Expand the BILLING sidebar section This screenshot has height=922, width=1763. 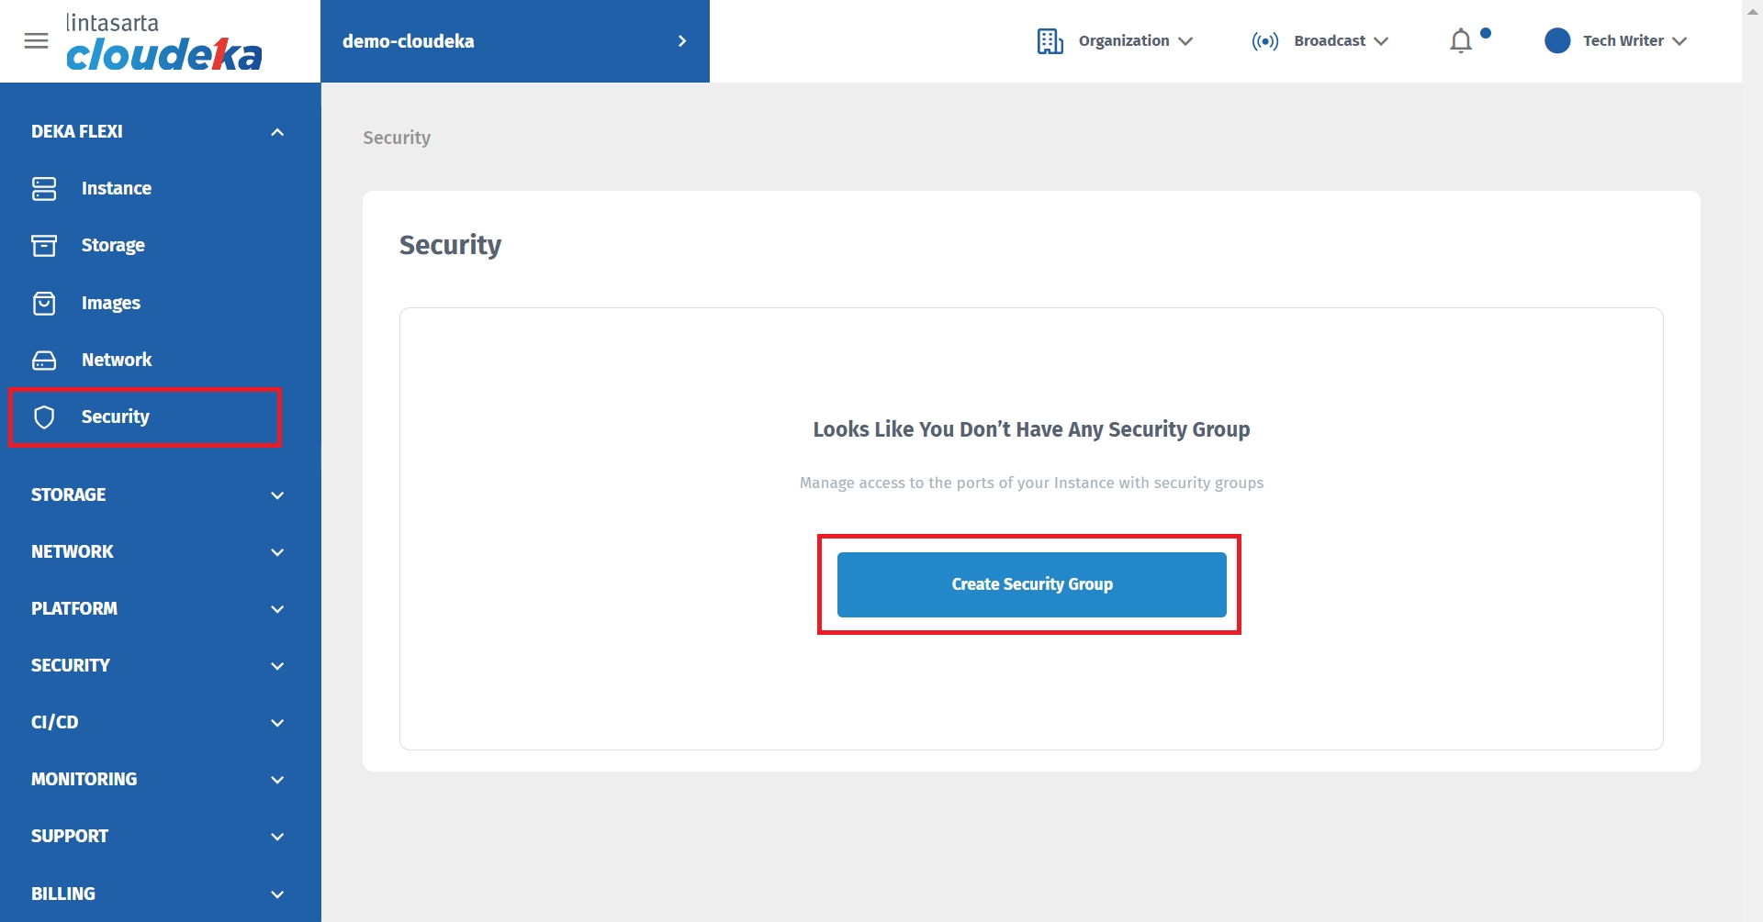[277, 894]
